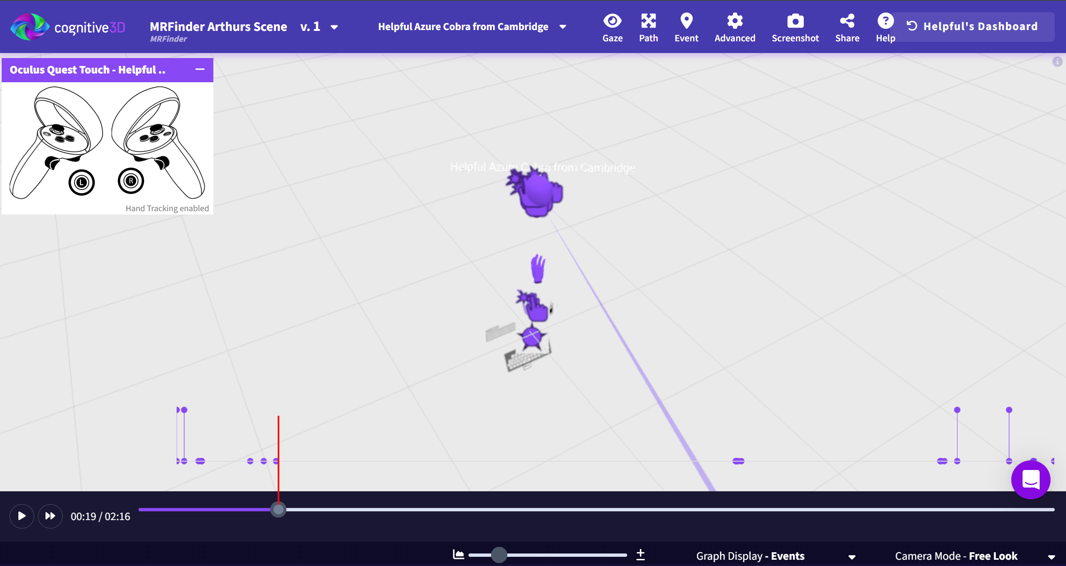Click the plus icon after zoom slider

point(641,555)
